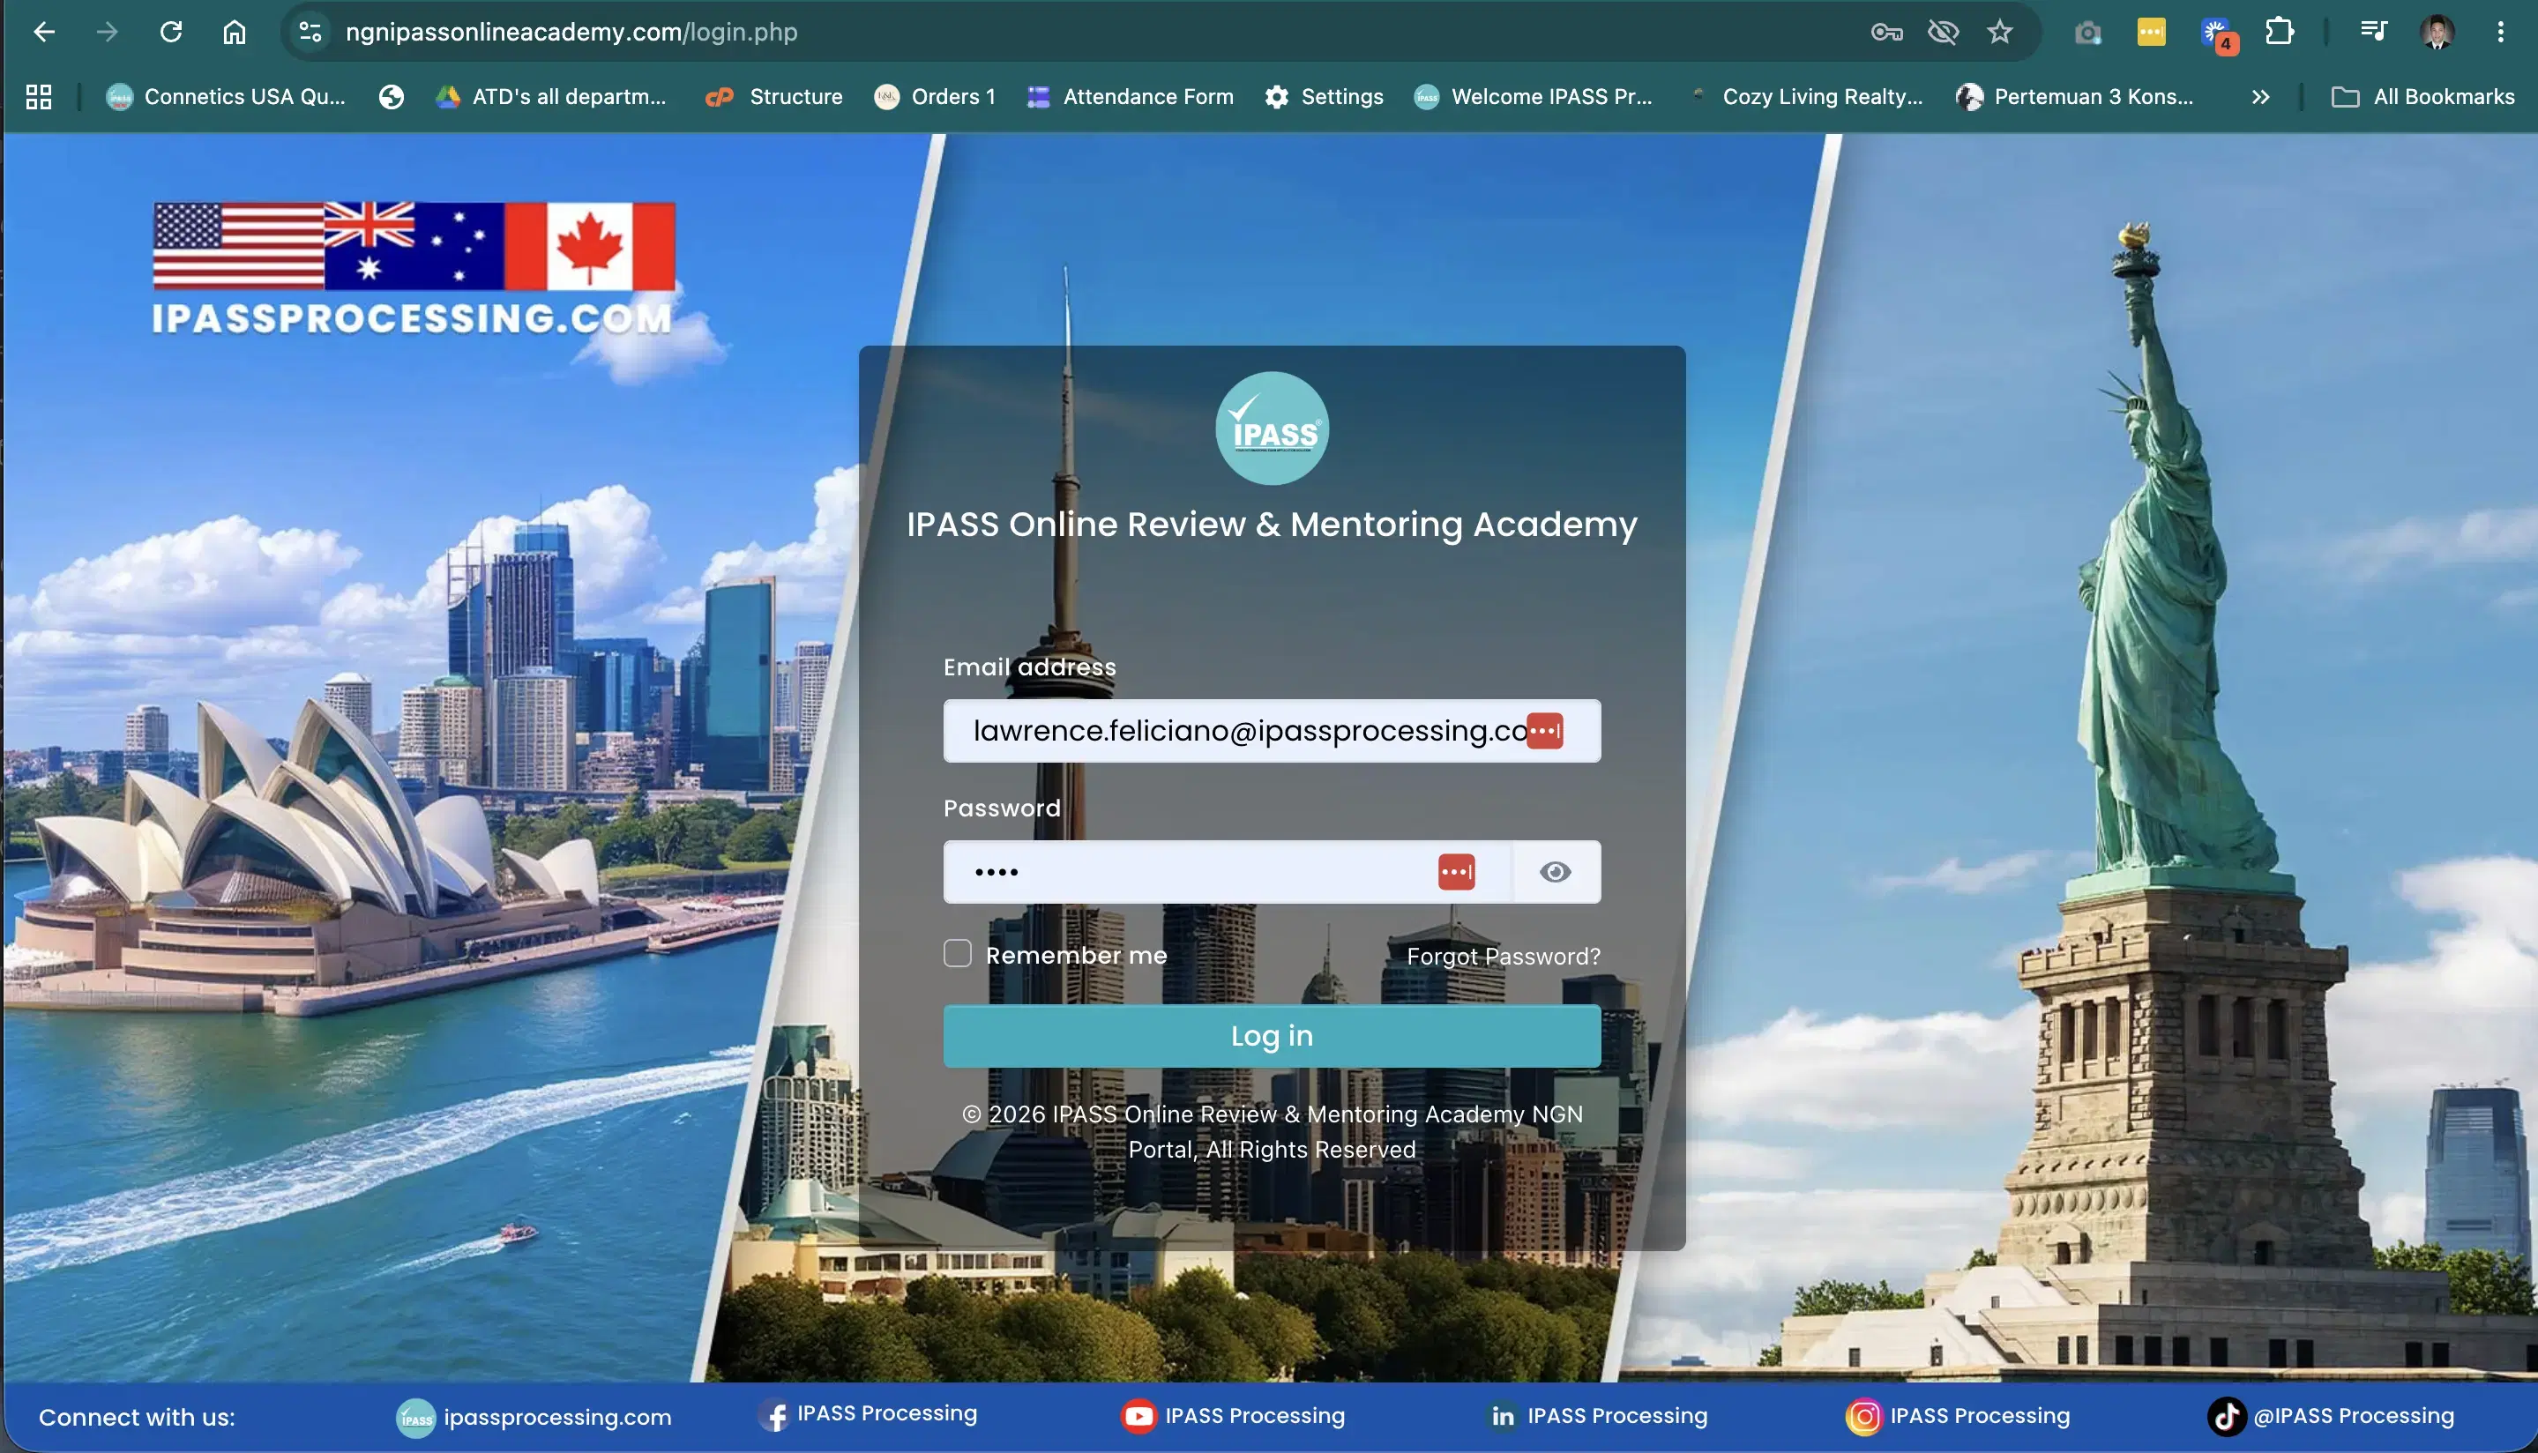The image size is (2538, 1453).
Task: Open the apps grid in bookmarks bar
Action: (x=39, y=97)
